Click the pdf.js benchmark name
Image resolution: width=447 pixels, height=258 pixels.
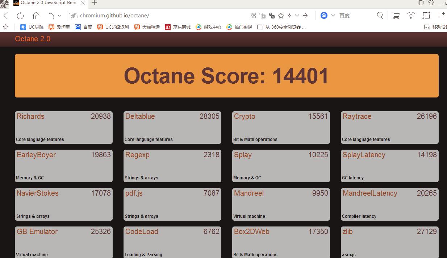134,193
